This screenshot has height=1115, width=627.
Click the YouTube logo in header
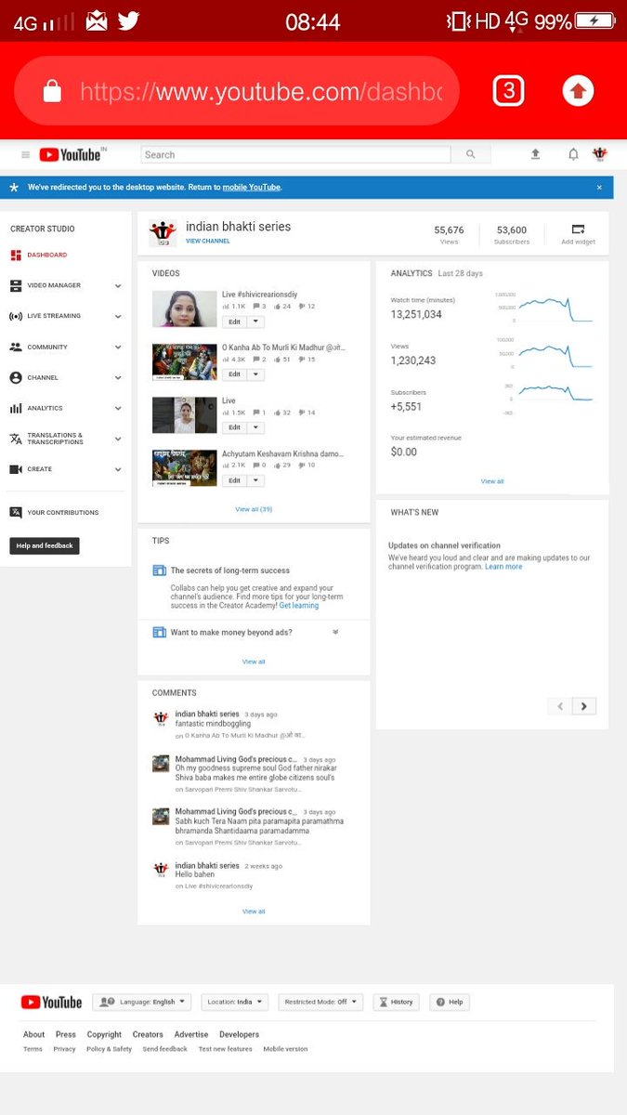click(70, 155)
